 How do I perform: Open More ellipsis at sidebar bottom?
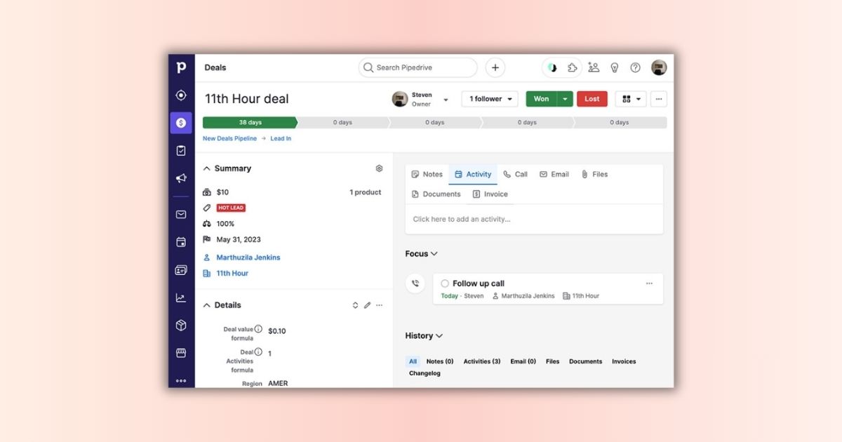click(x=181, y=381)
